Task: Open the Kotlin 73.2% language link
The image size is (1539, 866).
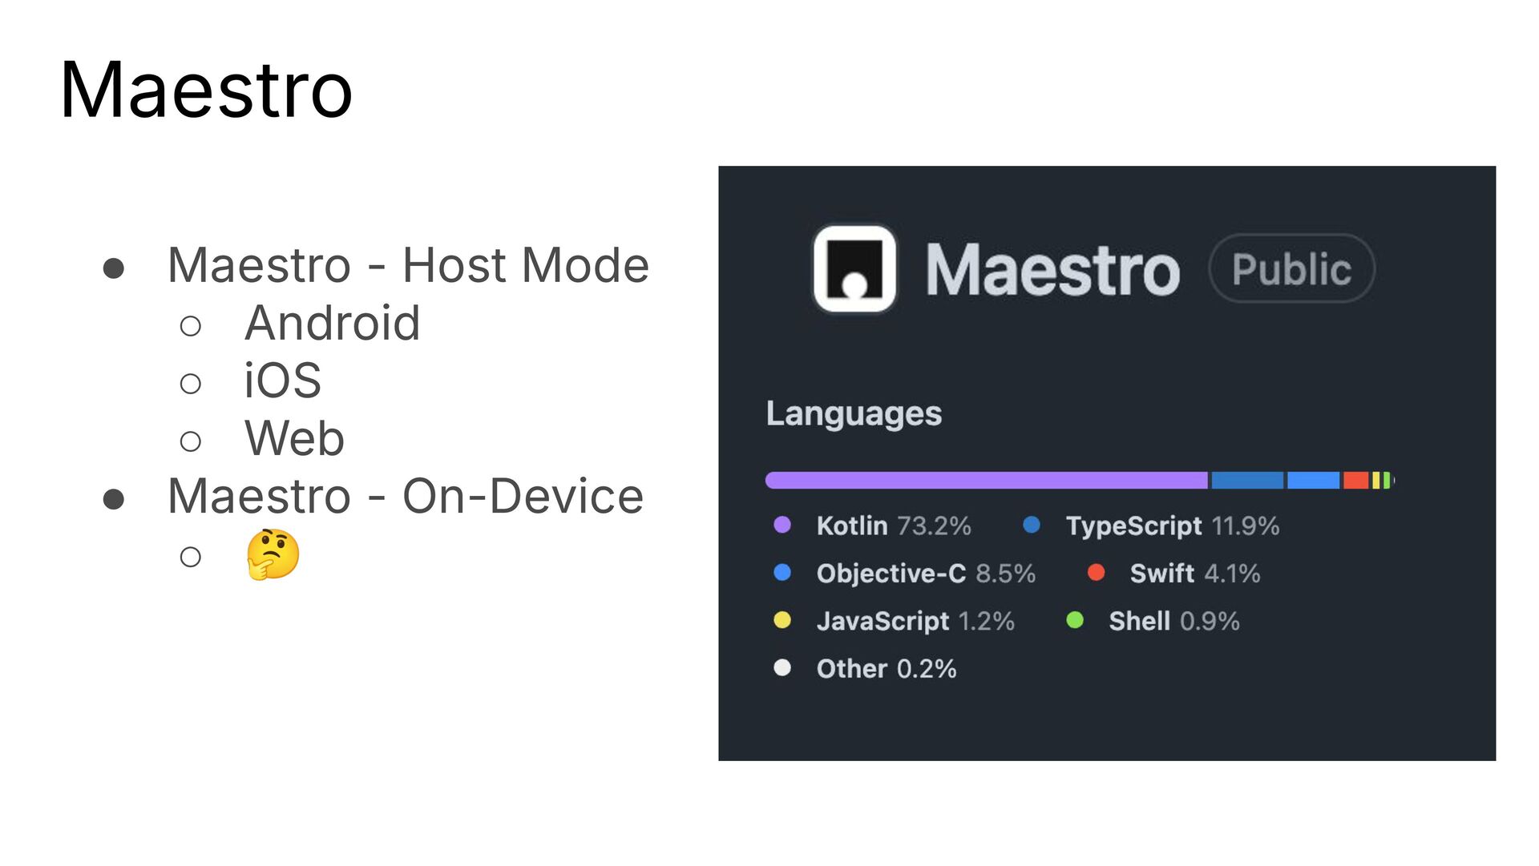Action: coord(894,526)
